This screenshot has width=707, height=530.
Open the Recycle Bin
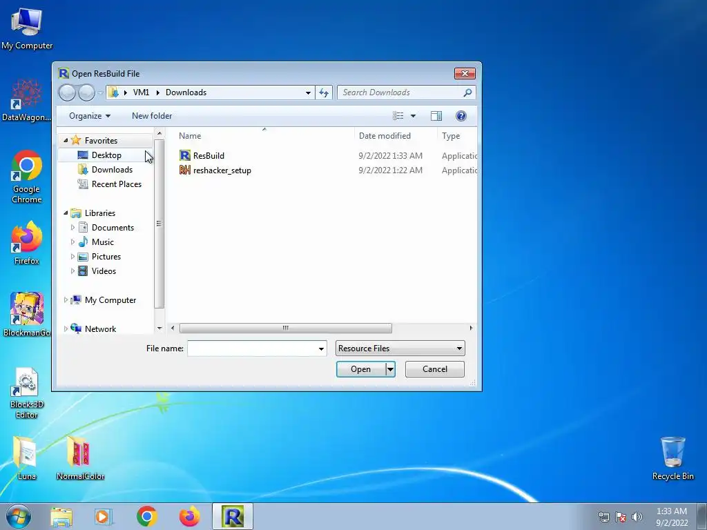pos(672,458)
